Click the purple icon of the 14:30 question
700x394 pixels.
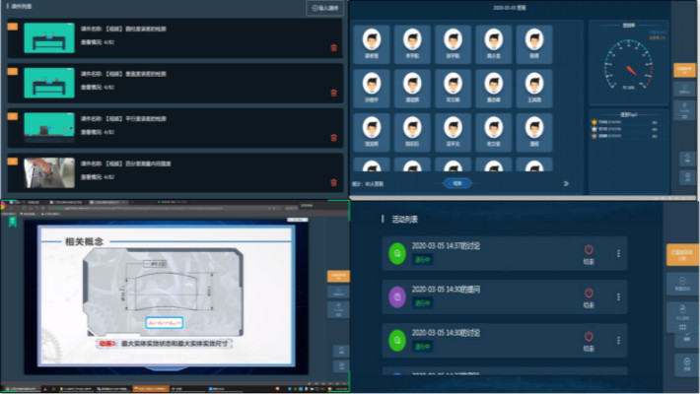(x=395, y=296)
